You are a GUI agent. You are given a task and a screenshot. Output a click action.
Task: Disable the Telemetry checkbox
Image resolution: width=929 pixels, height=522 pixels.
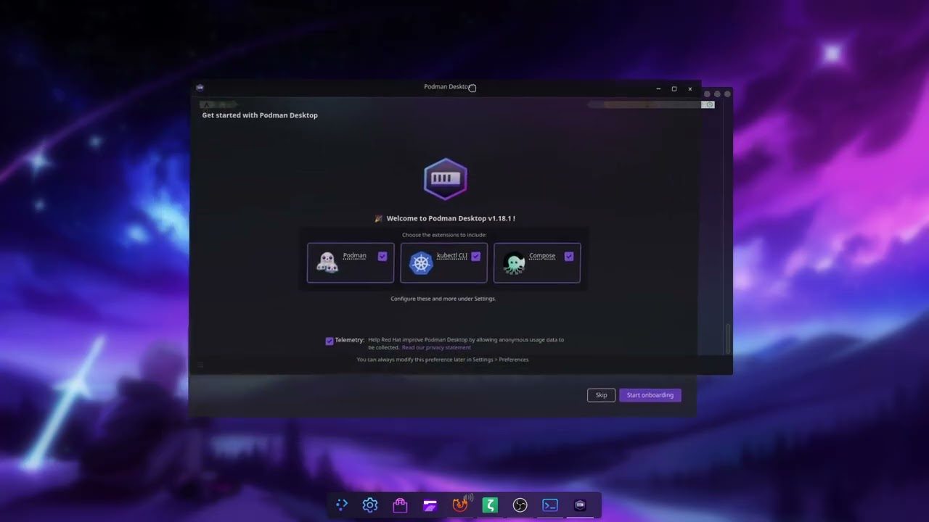[330, 341]
